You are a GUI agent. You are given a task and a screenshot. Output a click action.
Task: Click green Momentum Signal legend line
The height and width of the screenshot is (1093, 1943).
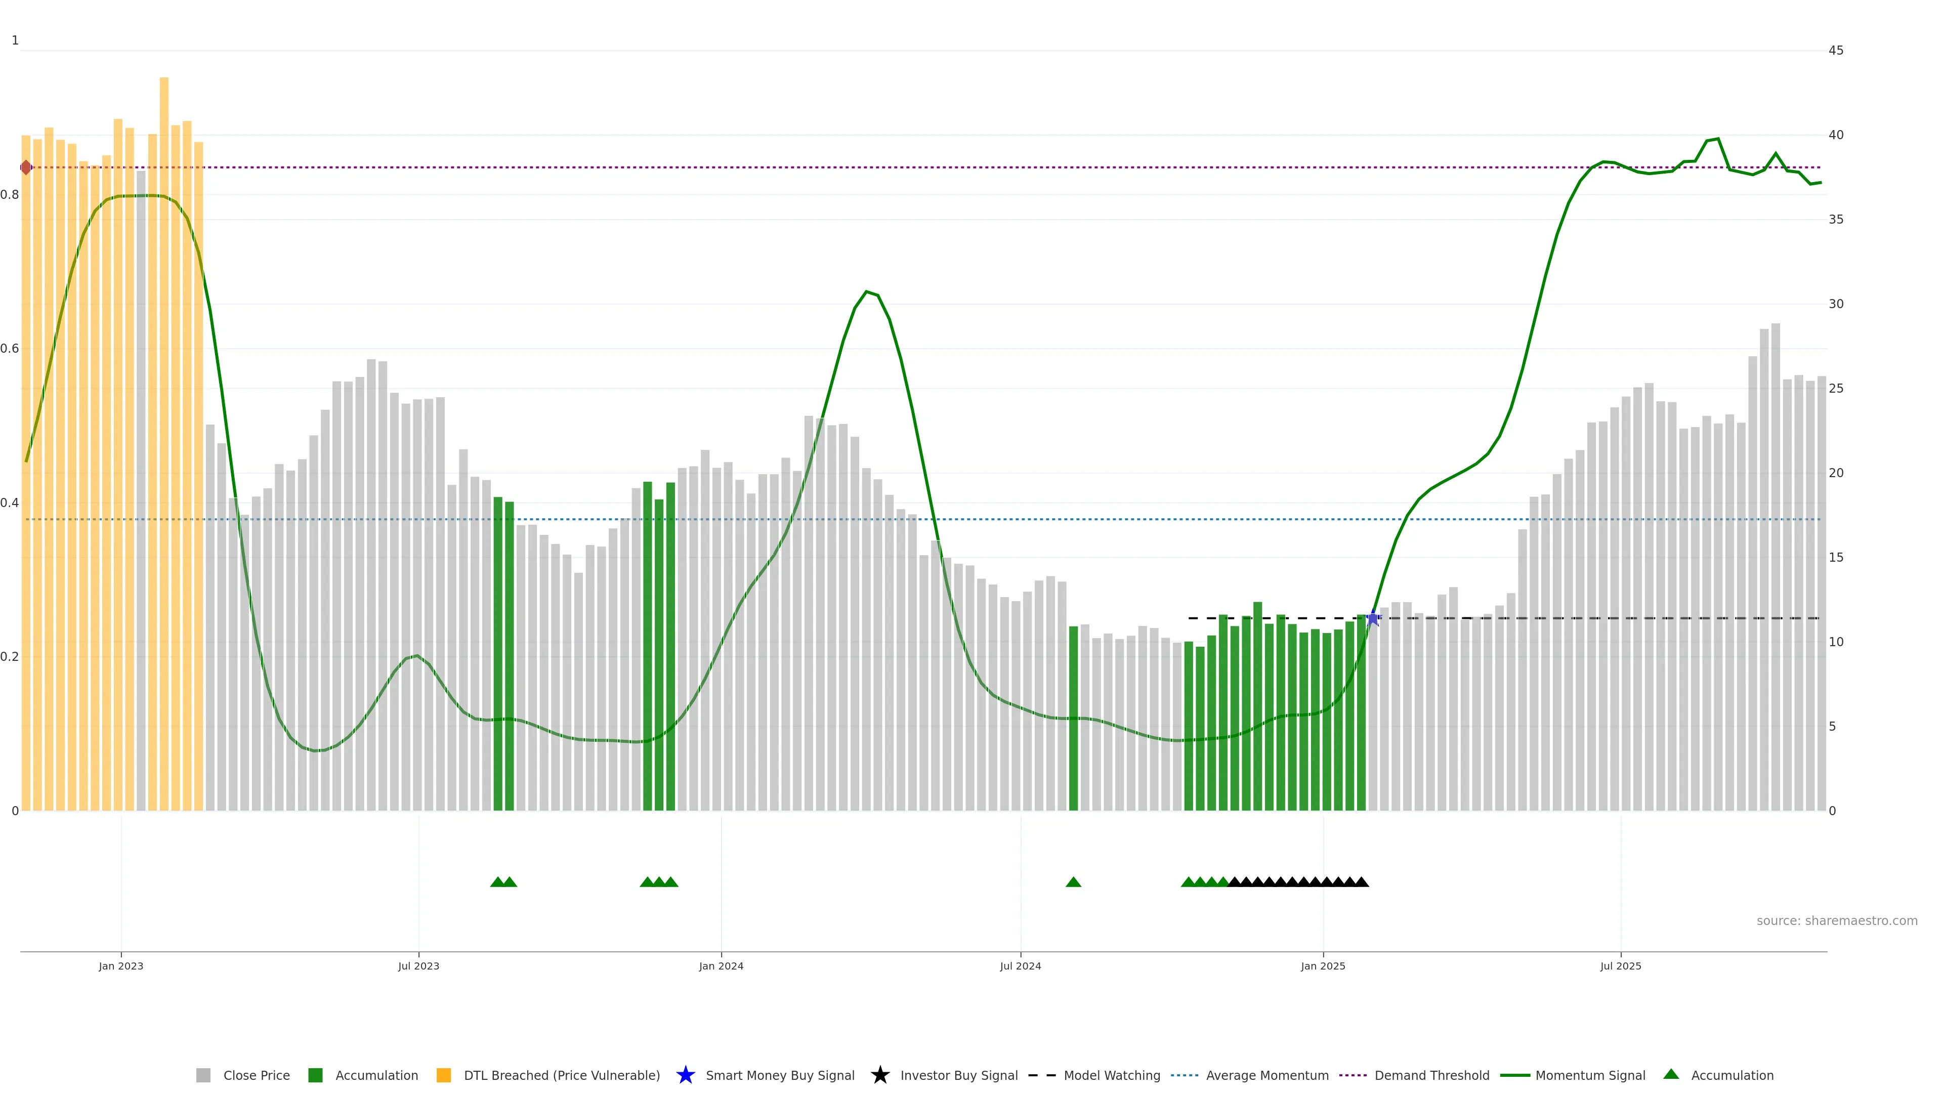tap(1514, 1075)
